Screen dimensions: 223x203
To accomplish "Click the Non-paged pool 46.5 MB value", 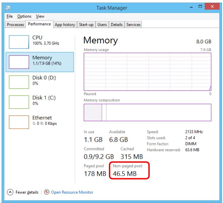I will [x=125, y=174].
